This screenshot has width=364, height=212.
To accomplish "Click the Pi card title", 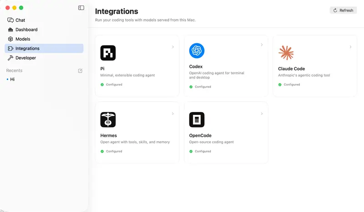I will [x=102, y=69].
